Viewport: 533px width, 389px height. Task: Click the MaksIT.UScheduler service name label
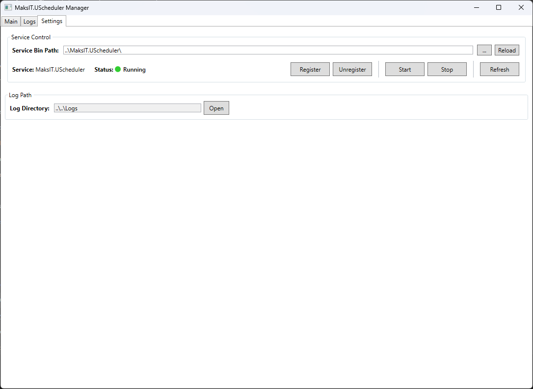point(60,70)
